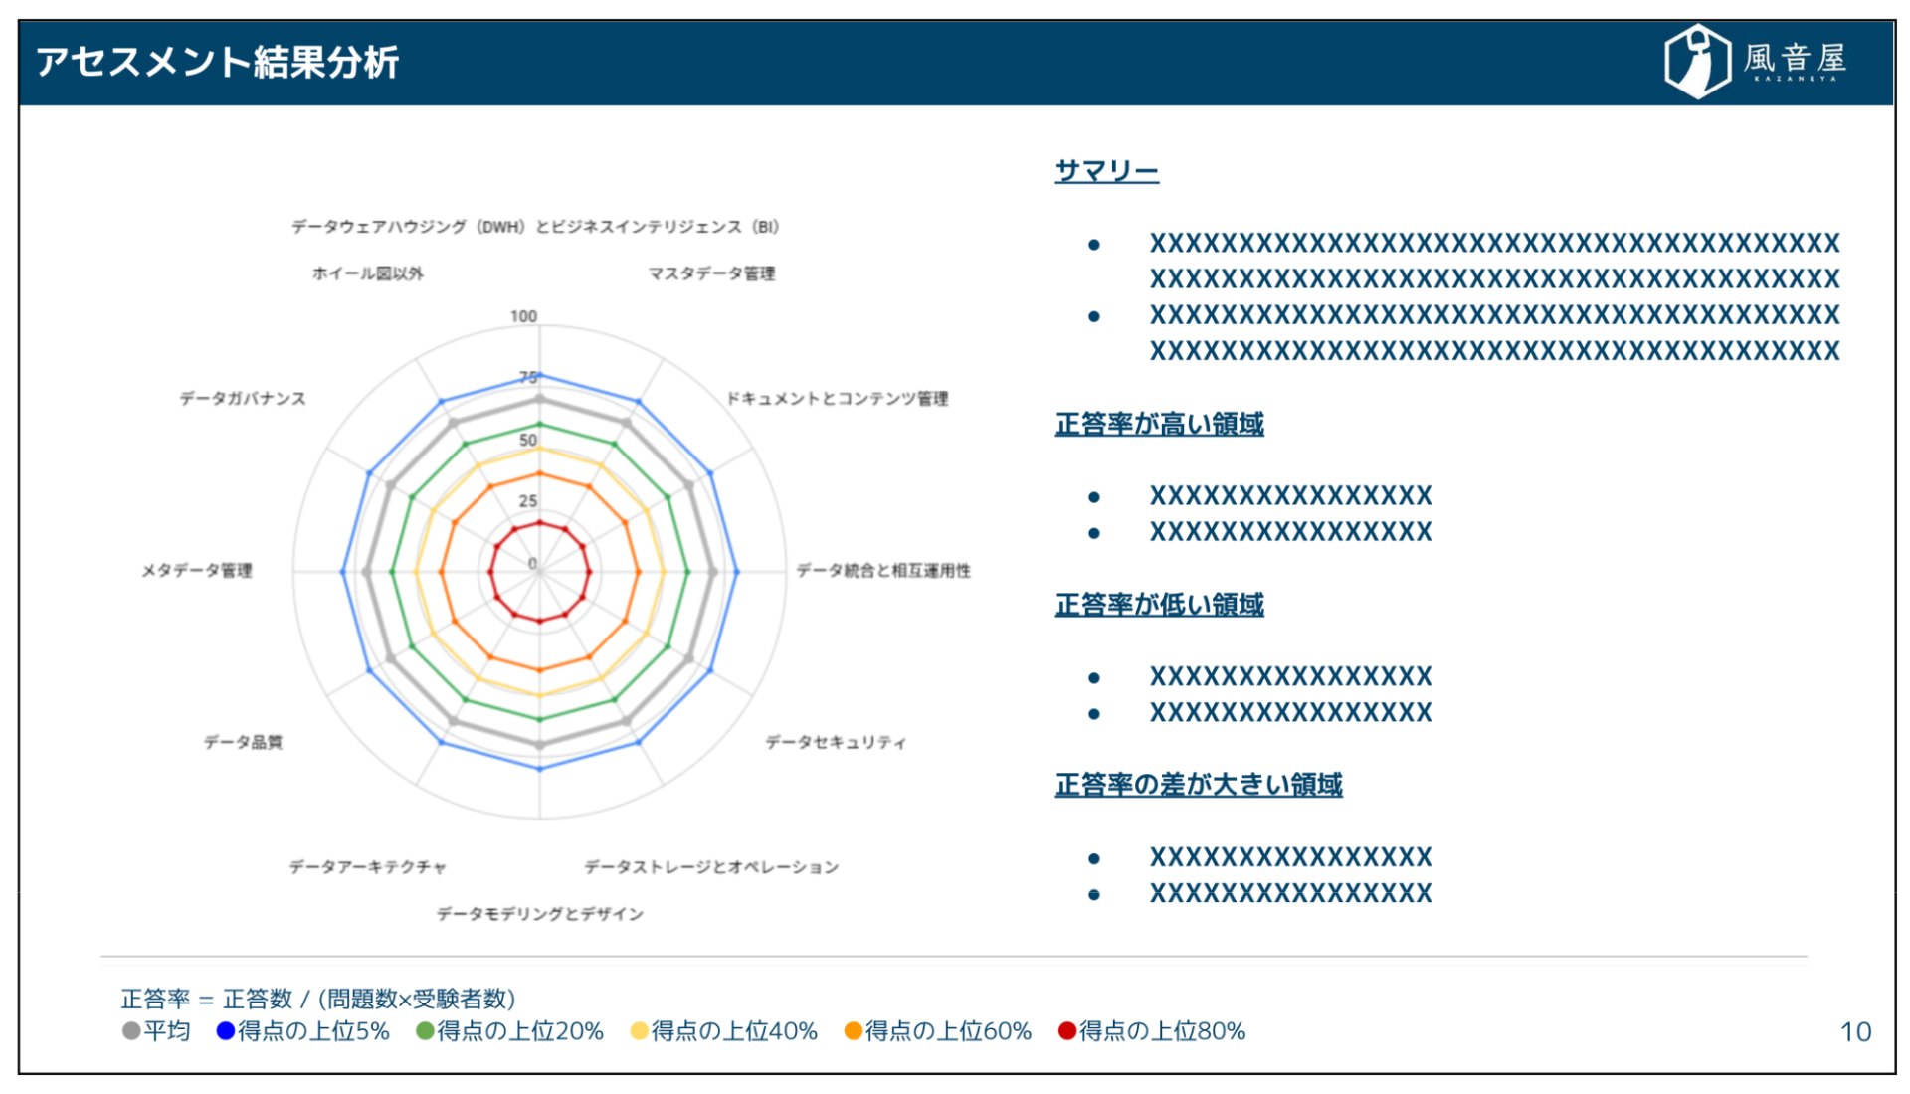
Task: Click the green 得点の上位20% legend dot
Action: (x=425, y=1031)
